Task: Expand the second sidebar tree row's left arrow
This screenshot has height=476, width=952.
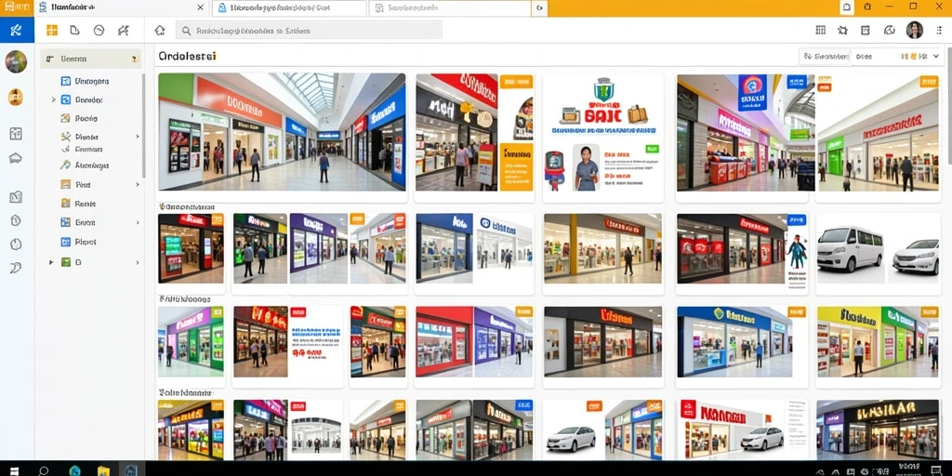Action: pos(53,99)
